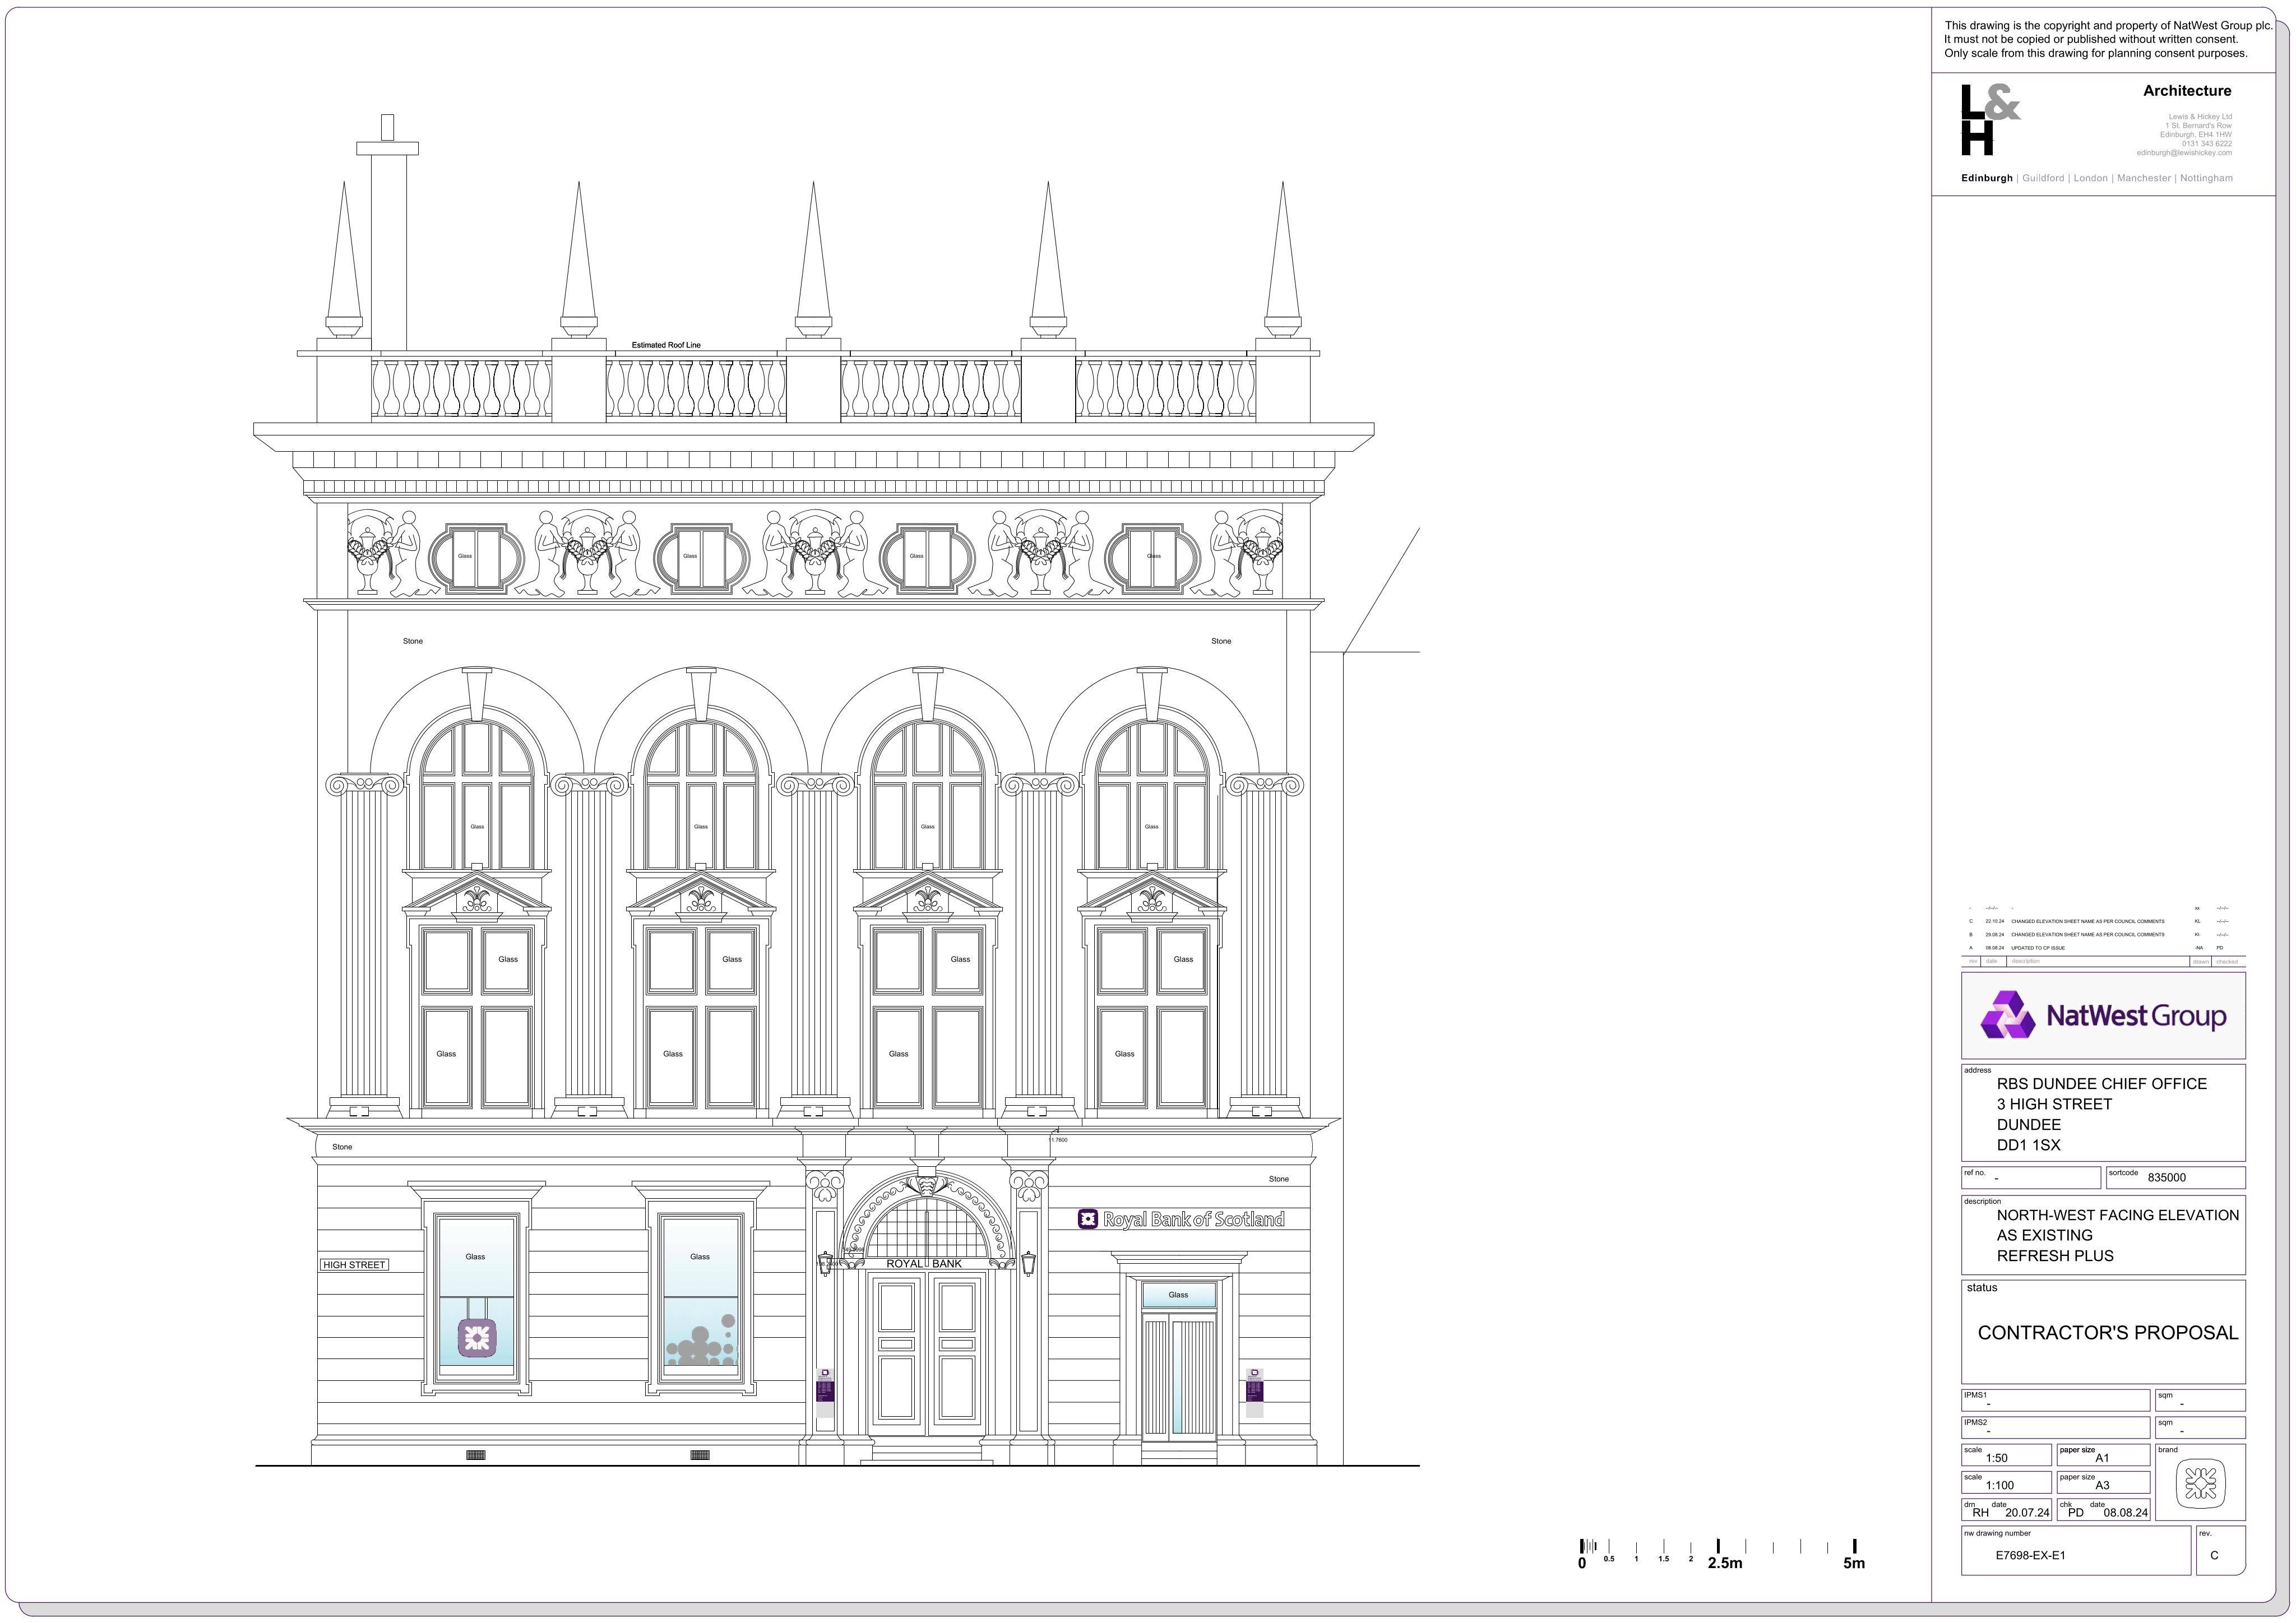The width and height of the screenshot is (2296, 1623).
Task: Select the HIGH STREET sign label
Action: tap(354, 1265)
